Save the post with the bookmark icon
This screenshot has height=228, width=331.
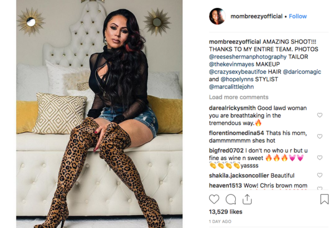[324, 199]
